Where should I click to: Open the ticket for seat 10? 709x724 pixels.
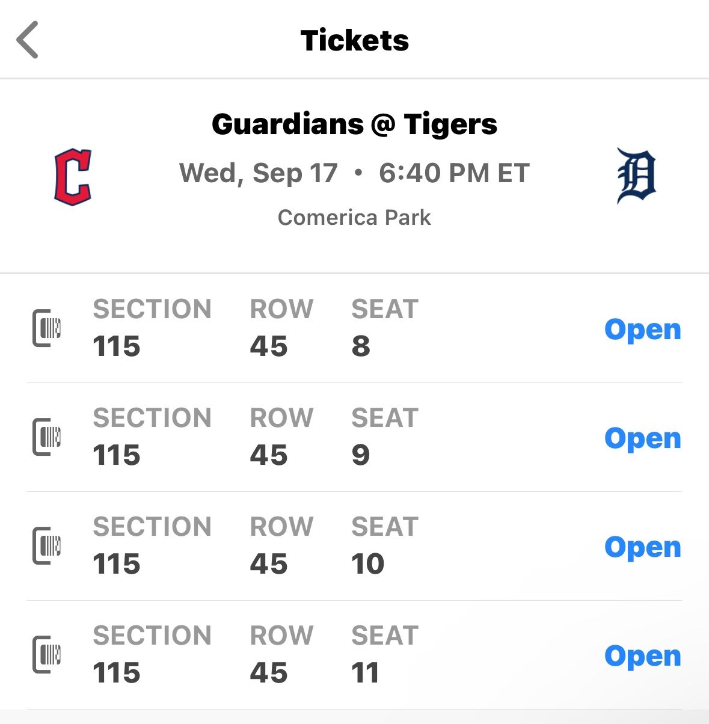point(642,547)
